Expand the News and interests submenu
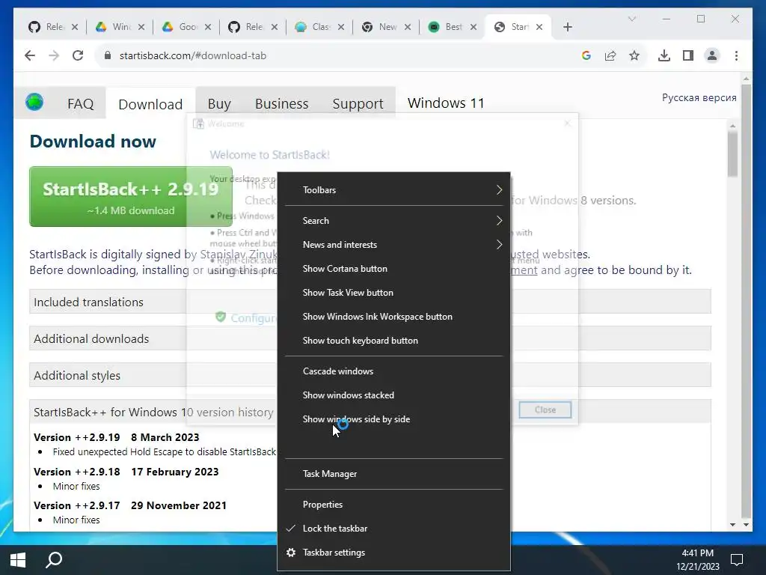Viewport: 766px width, 575px height. tap(393, 245)
